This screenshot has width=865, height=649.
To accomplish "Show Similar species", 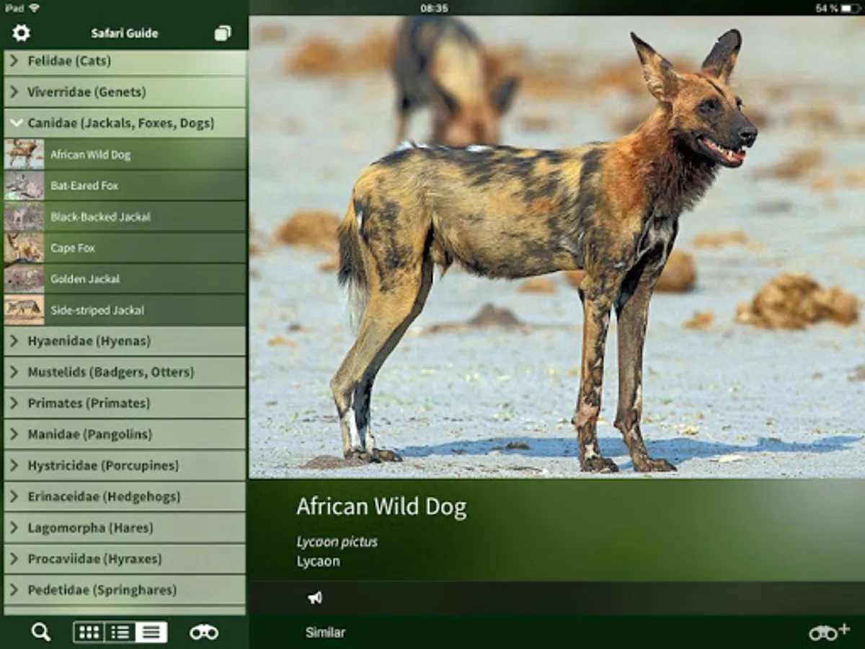I will (325, 632).
